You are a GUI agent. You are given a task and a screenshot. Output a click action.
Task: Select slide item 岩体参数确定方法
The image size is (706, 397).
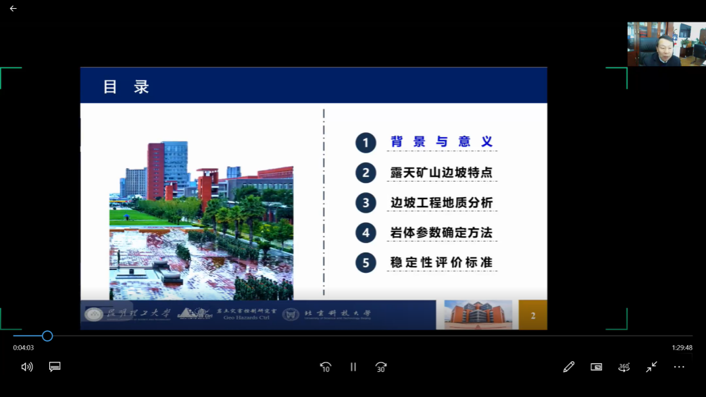pos(441,233)
